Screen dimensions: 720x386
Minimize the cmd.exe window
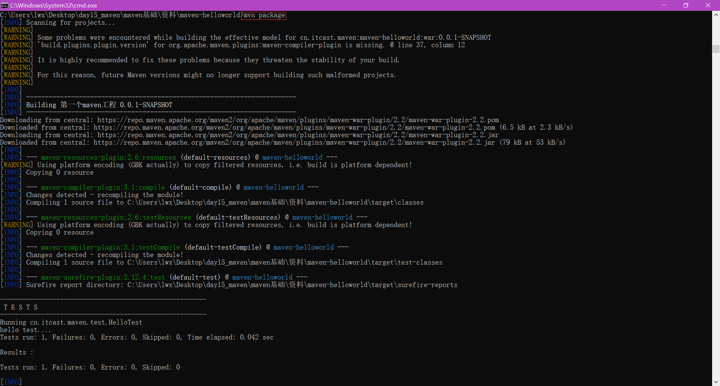(x=664, y=5)
